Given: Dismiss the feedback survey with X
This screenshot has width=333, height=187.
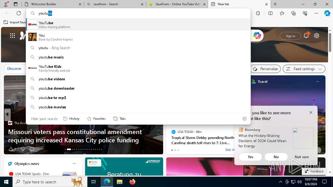Looking at the screenshot, I should [x=311, y=112].
